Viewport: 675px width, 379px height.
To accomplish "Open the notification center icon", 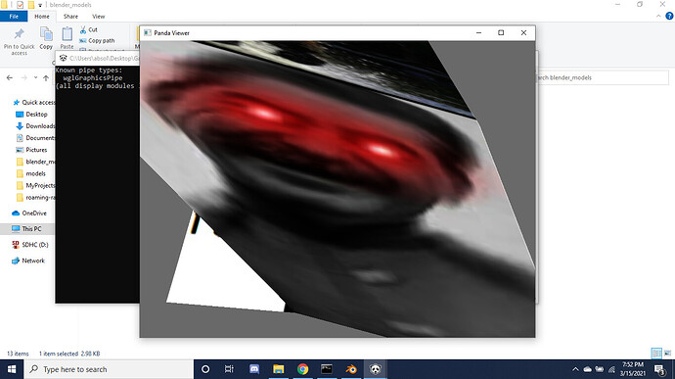I will click(x=660, y=369).
